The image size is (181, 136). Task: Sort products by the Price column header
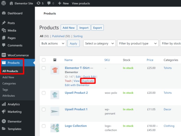[150, 60]
